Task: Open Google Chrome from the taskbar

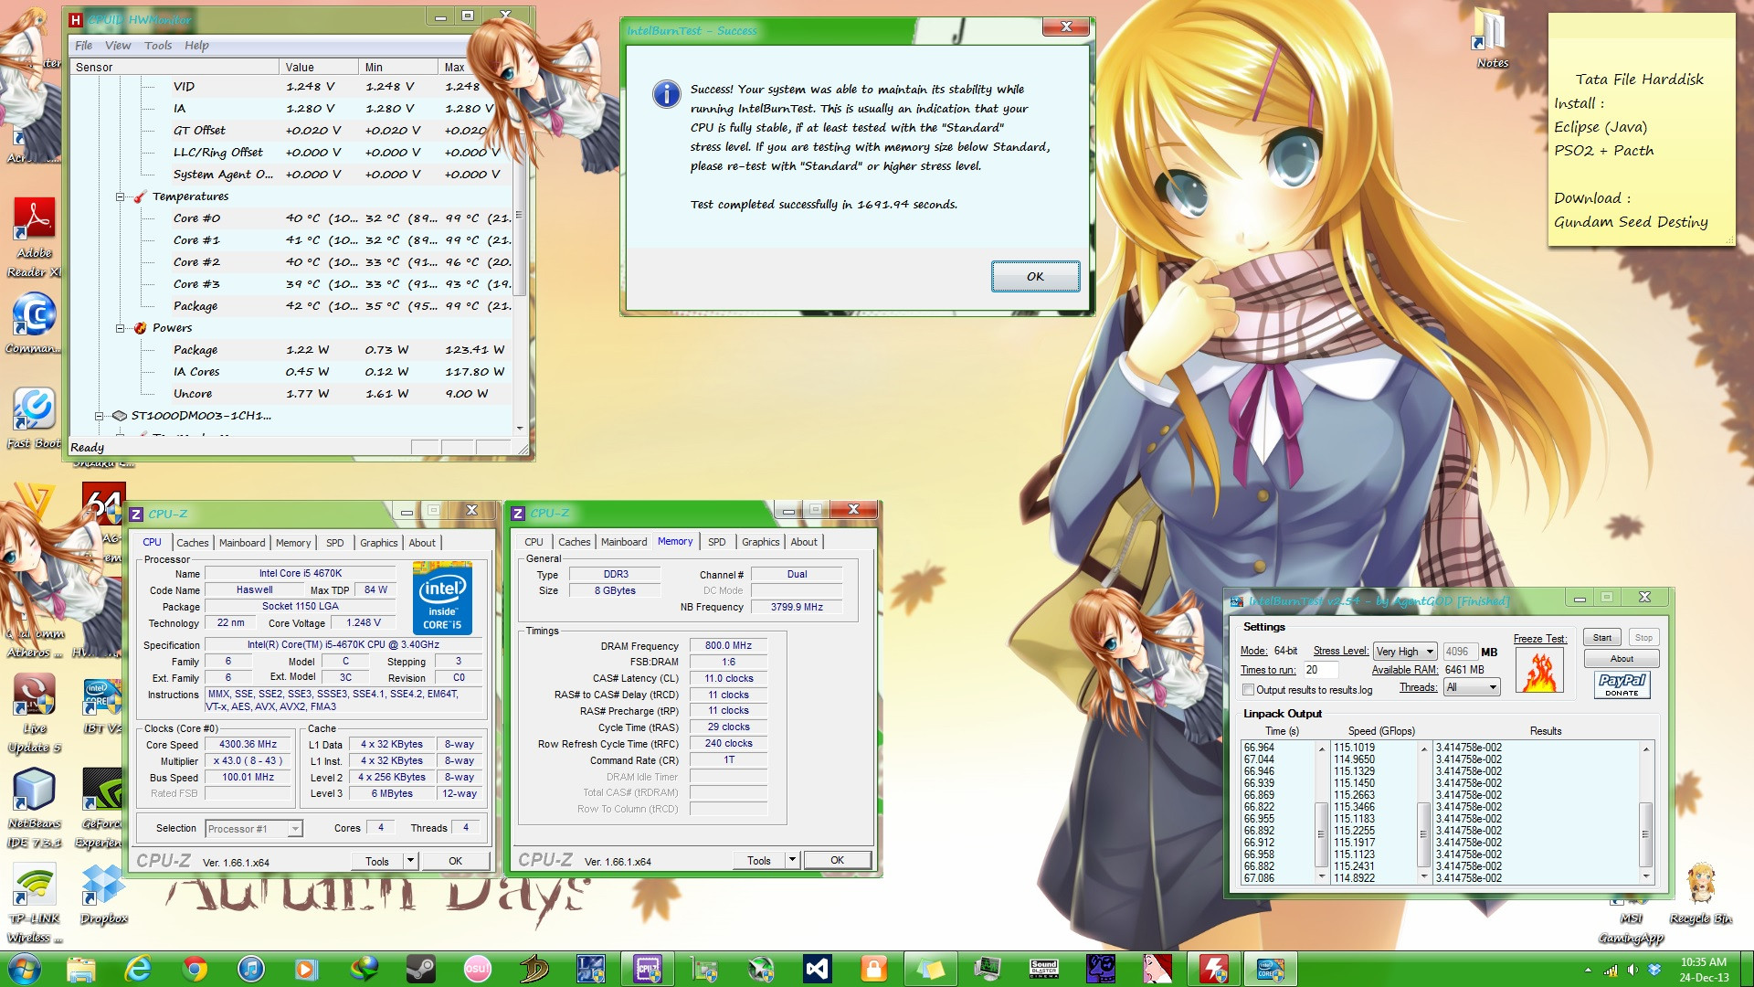Action: pos(195,969)
